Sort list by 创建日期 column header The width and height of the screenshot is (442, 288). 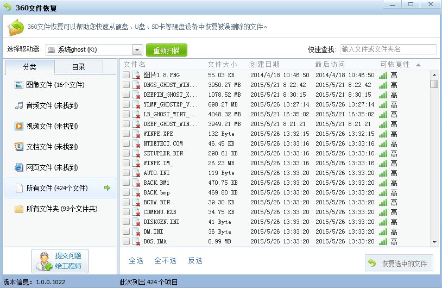coord(264,64)
